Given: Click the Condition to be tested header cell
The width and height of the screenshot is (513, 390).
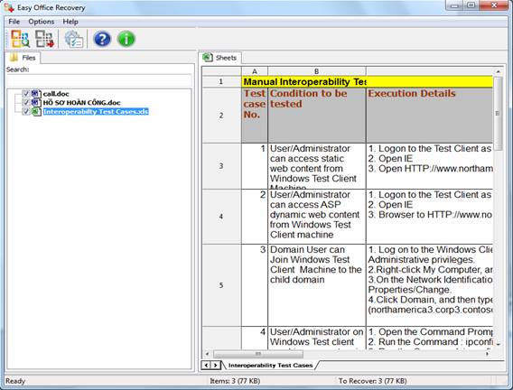Looking at the screenshot, I should 317,115.
